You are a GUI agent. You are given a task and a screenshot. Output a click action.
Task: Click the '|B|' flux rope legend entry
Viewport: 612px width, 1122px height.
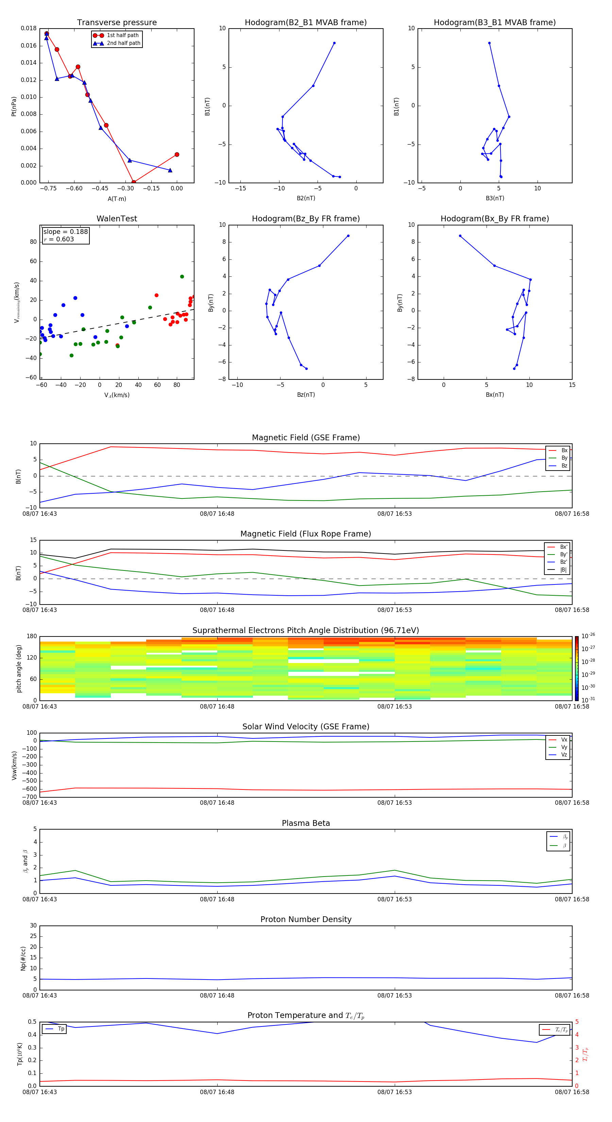tap(558, 570)
